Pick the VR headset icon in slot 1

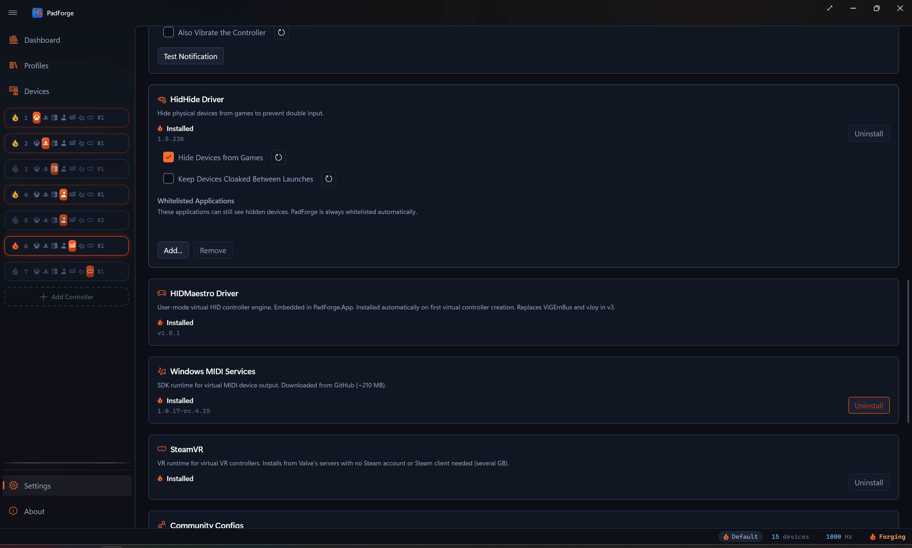coord(90,118)
